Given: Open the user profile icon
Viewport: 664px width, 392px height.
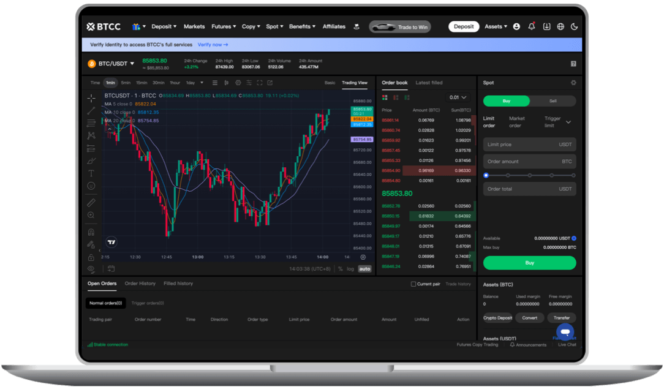Looking at the screenshot, I should coord(516,27).
